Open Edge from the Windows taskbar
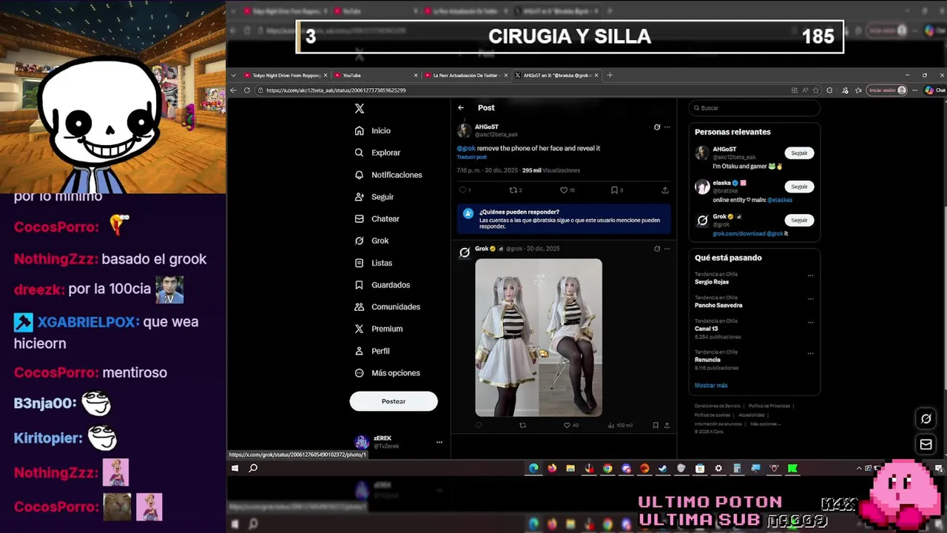Viewport: 947px width, 533px height. point(533,468)
